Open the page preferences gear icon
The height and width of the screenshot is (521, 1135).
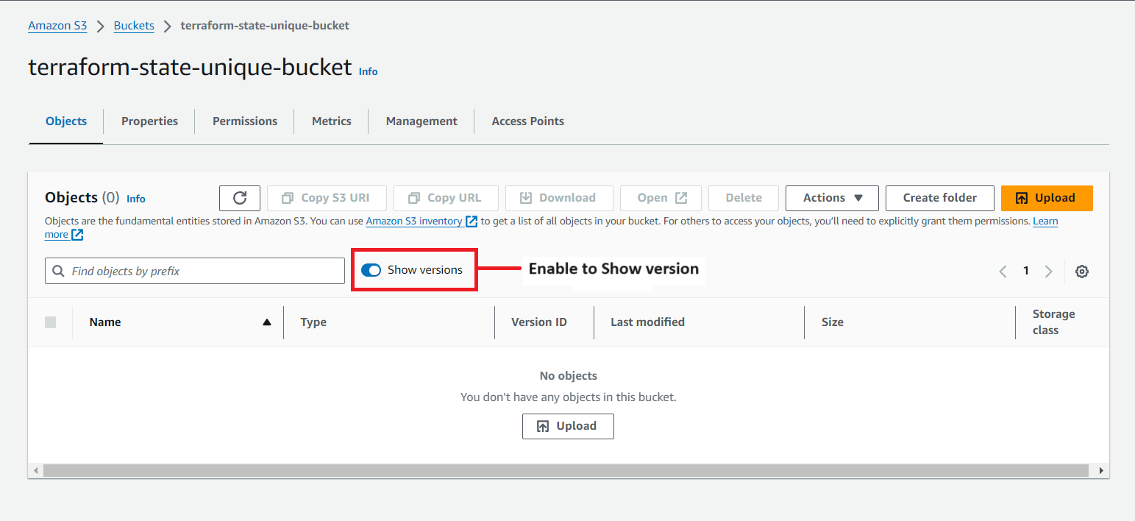[1081, 271]
